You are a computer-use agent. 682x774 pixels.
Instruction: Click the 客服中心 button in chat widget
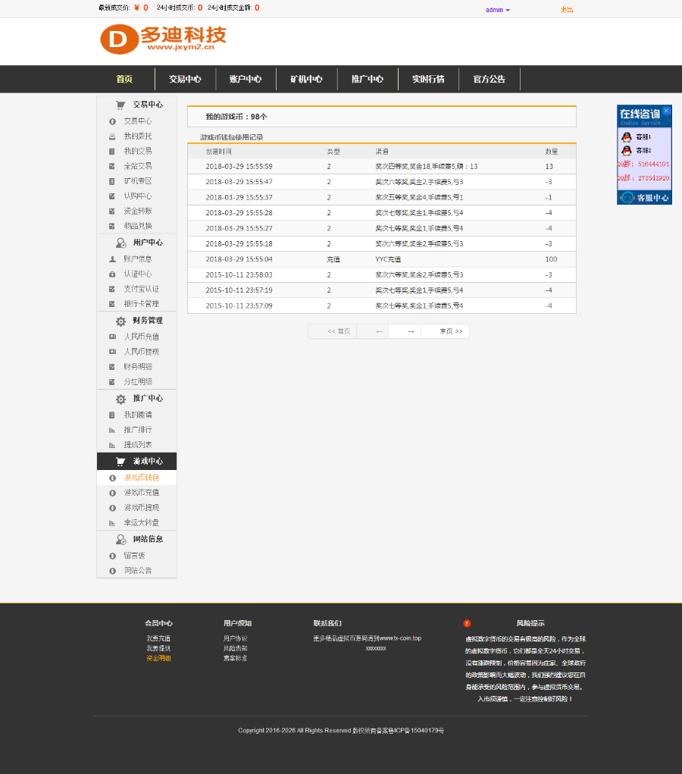[645, 198]
